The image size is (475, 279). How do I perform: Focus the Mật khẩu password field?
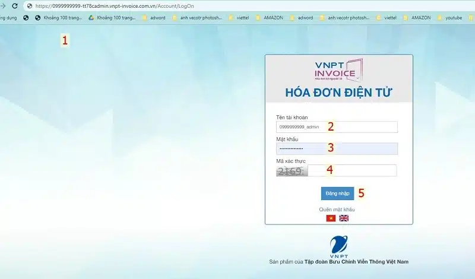[337, 149]
